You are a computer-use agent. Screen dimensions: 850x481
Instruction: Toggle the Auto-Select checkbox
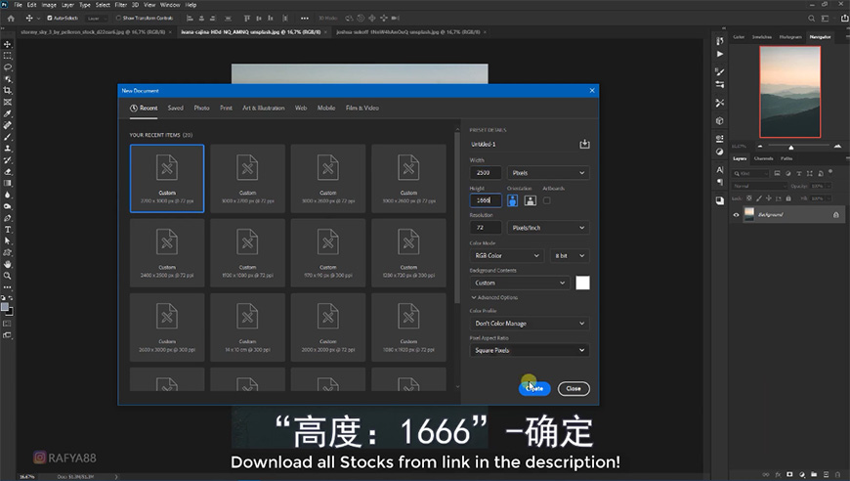[x=50, y=18]
